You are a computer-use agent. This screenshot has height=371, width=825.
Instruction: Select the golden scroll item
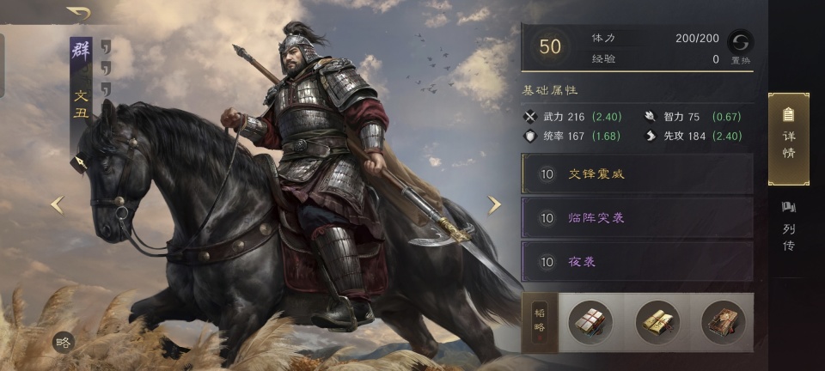pos(657,322)
